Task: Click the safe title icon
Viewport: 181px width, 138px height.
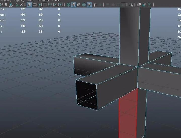Action: pyautogui.click(x=61, y=5)
